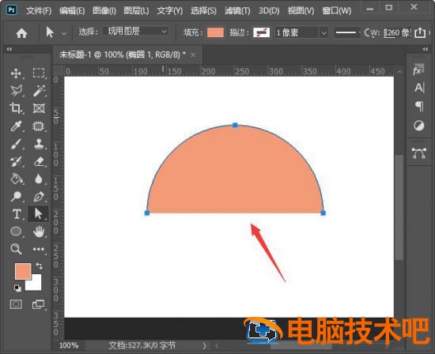Select the Rectangular Marquee tool
435x354 pixels.
coord(39,73)
